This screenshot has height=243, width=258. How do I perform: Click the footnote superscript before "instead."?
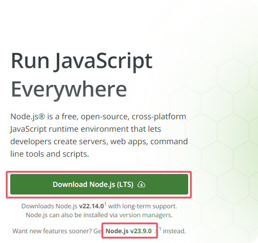160,229
